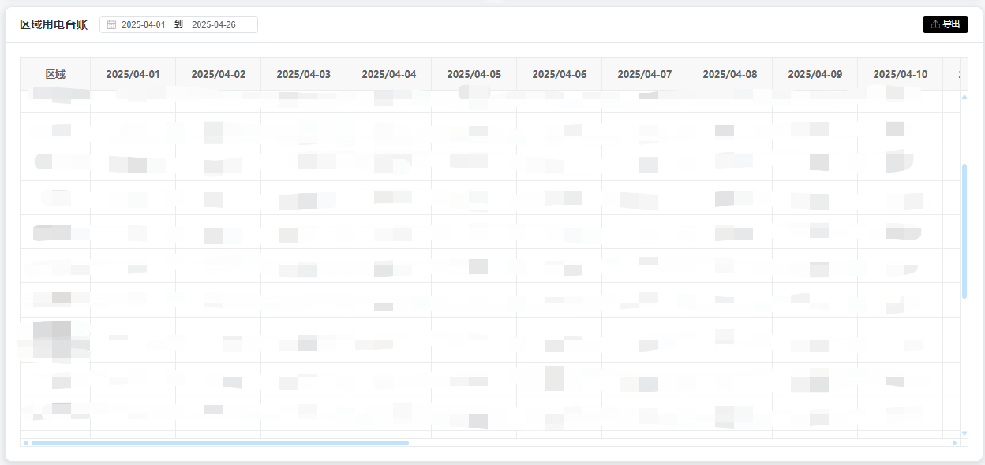Click the vertical scrollbar thumb
Viewport: 985px width, 465px height.
pyautogui.click(x=964, y=230)
